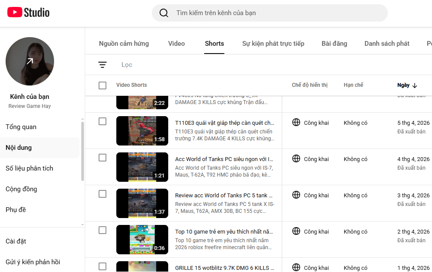Click Hạn chế column header

[x=353, y=85]
